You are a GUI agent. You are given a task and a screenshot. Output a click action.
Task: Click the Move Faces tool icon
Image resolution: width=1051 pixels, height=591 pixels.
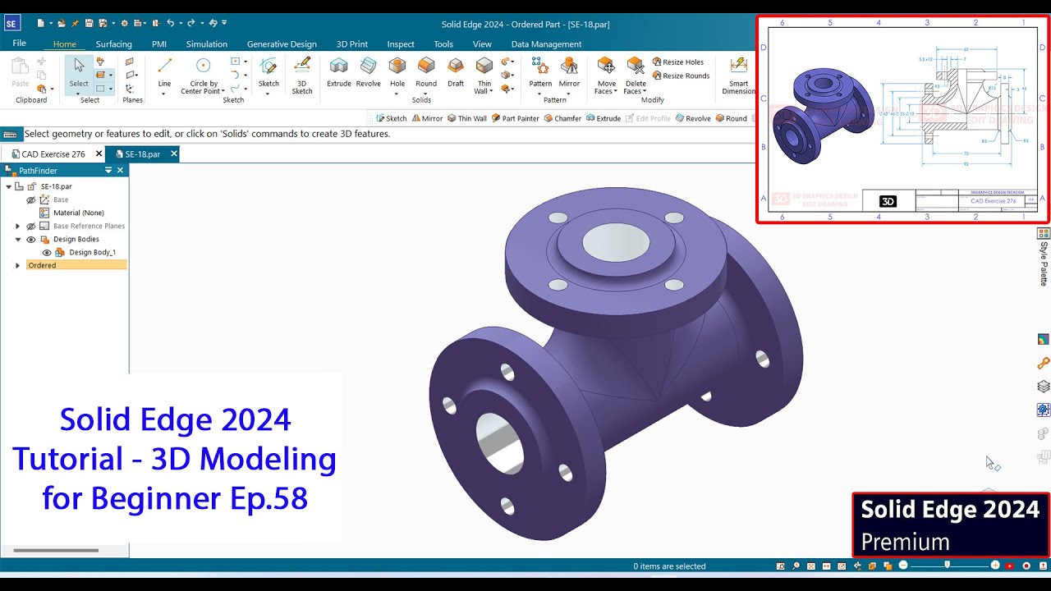(606, 66)
